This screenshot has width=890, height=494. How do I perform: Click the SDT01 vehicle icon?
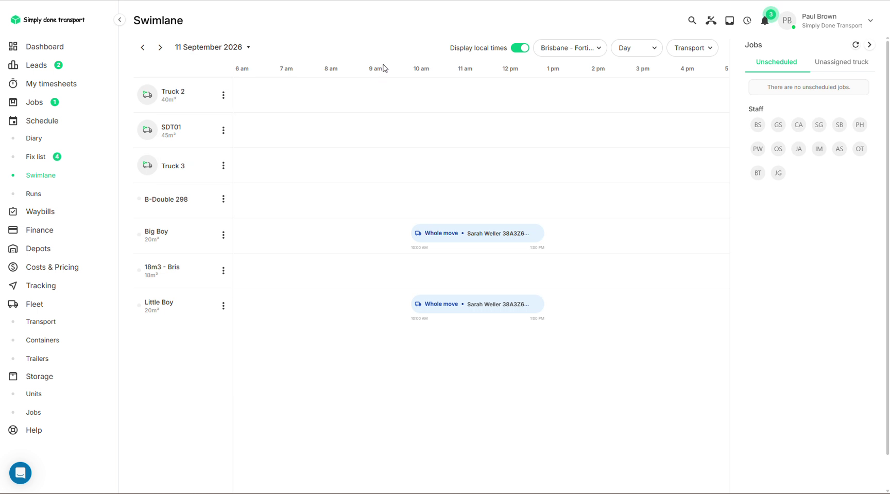(x=147, y=130)
